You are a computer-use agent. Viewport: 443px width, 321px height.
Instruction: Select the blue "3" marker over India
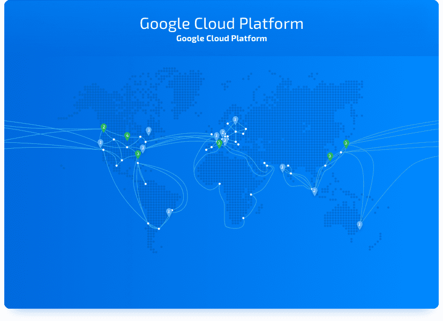click(x=282, y=167)
